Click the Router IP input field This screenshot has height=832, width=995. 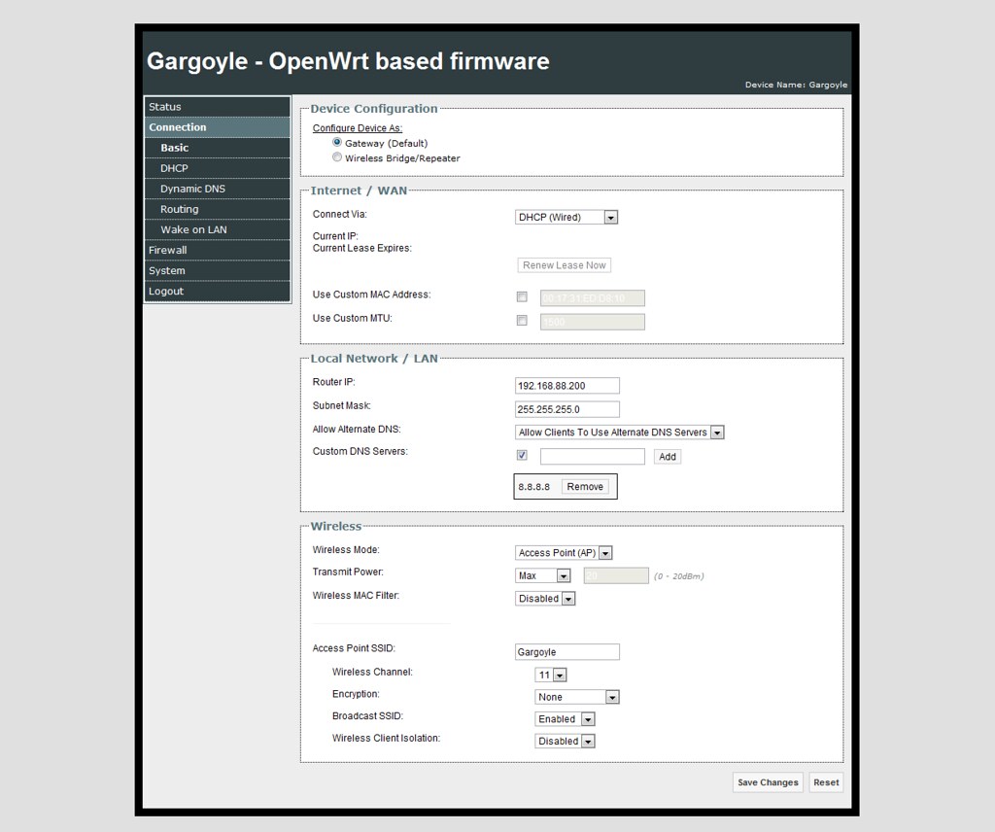567,385
